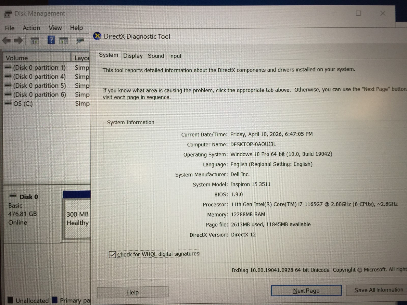Viewport: 407px width, 305px height.
Task: Open the Action menu in Disk Management
Action: tap(31, 28)
